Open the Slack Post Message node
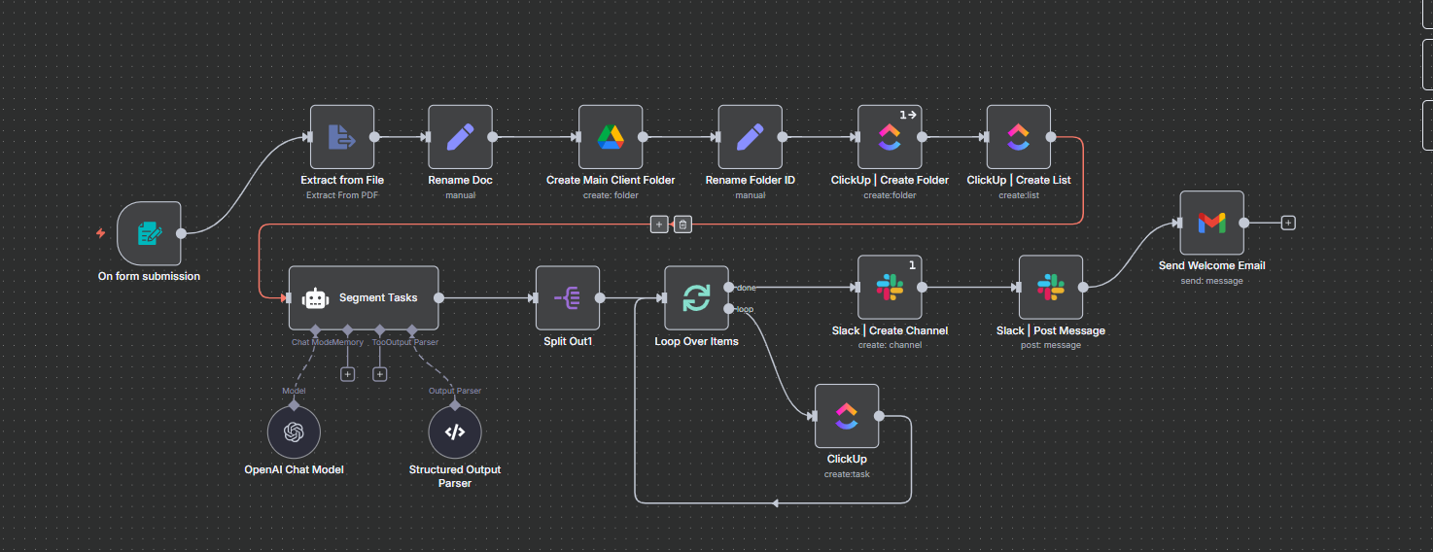The image size is (1433, 552). coord(1051,288)
